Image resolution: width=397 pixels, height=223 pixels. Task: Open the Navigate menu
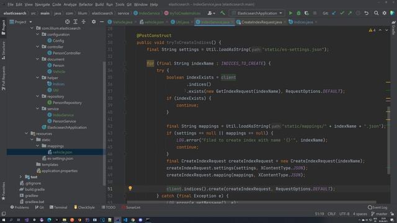point(43,4)
